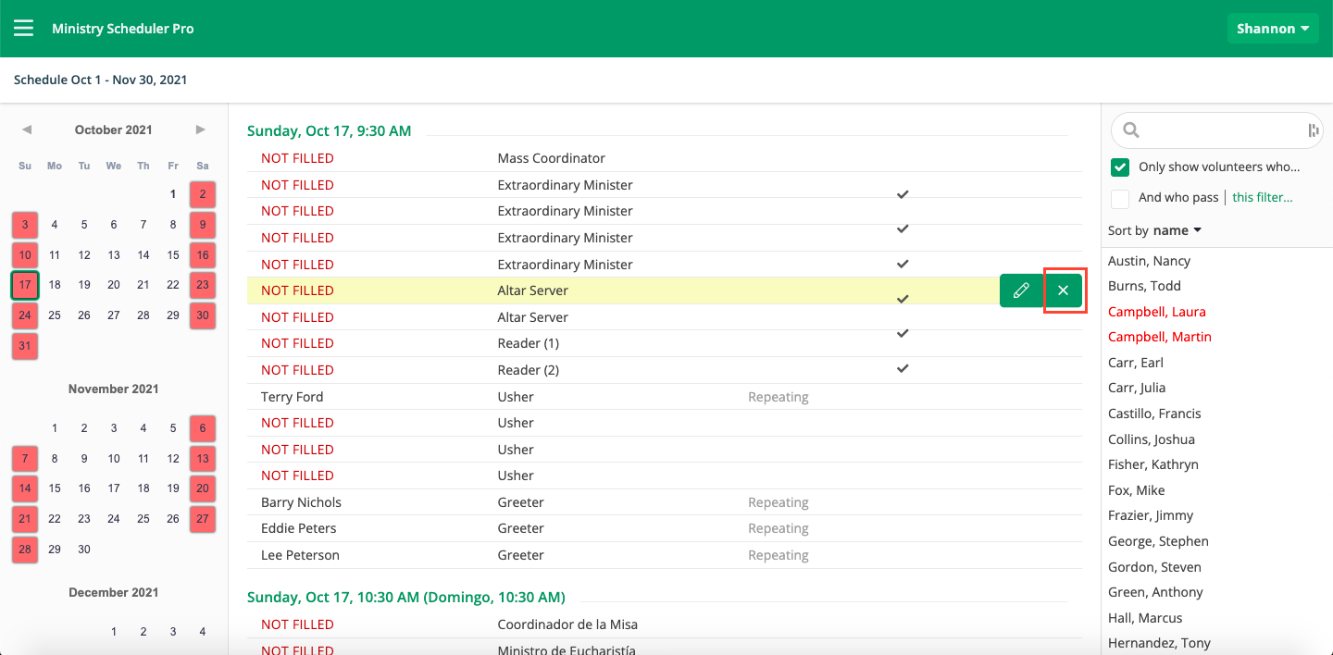Open the hamburger navigation menu
Viewport: 1333px width, 655px height.
(x=23, y=28)
